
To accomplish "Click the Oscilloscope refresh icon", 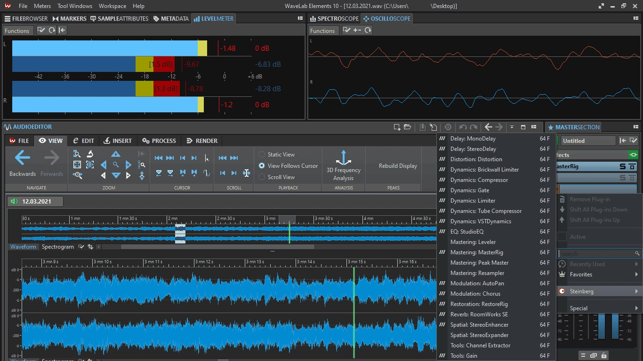I will (368, 30).
